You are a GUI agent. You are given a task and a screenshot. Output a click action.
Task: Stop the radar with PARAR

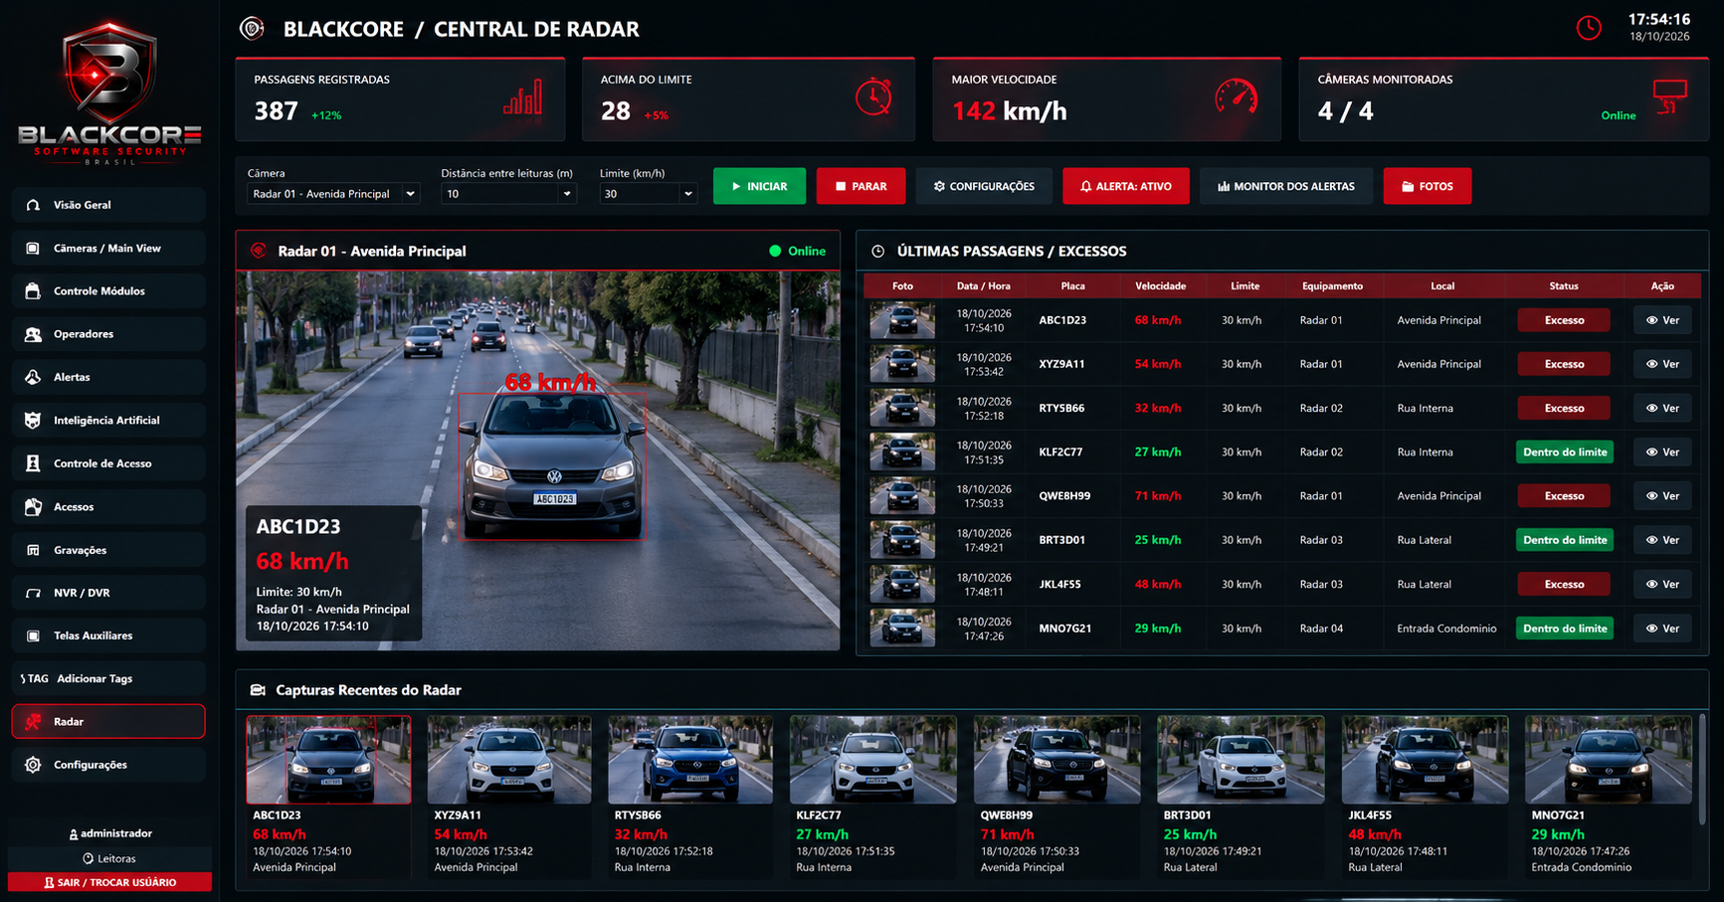861,186
